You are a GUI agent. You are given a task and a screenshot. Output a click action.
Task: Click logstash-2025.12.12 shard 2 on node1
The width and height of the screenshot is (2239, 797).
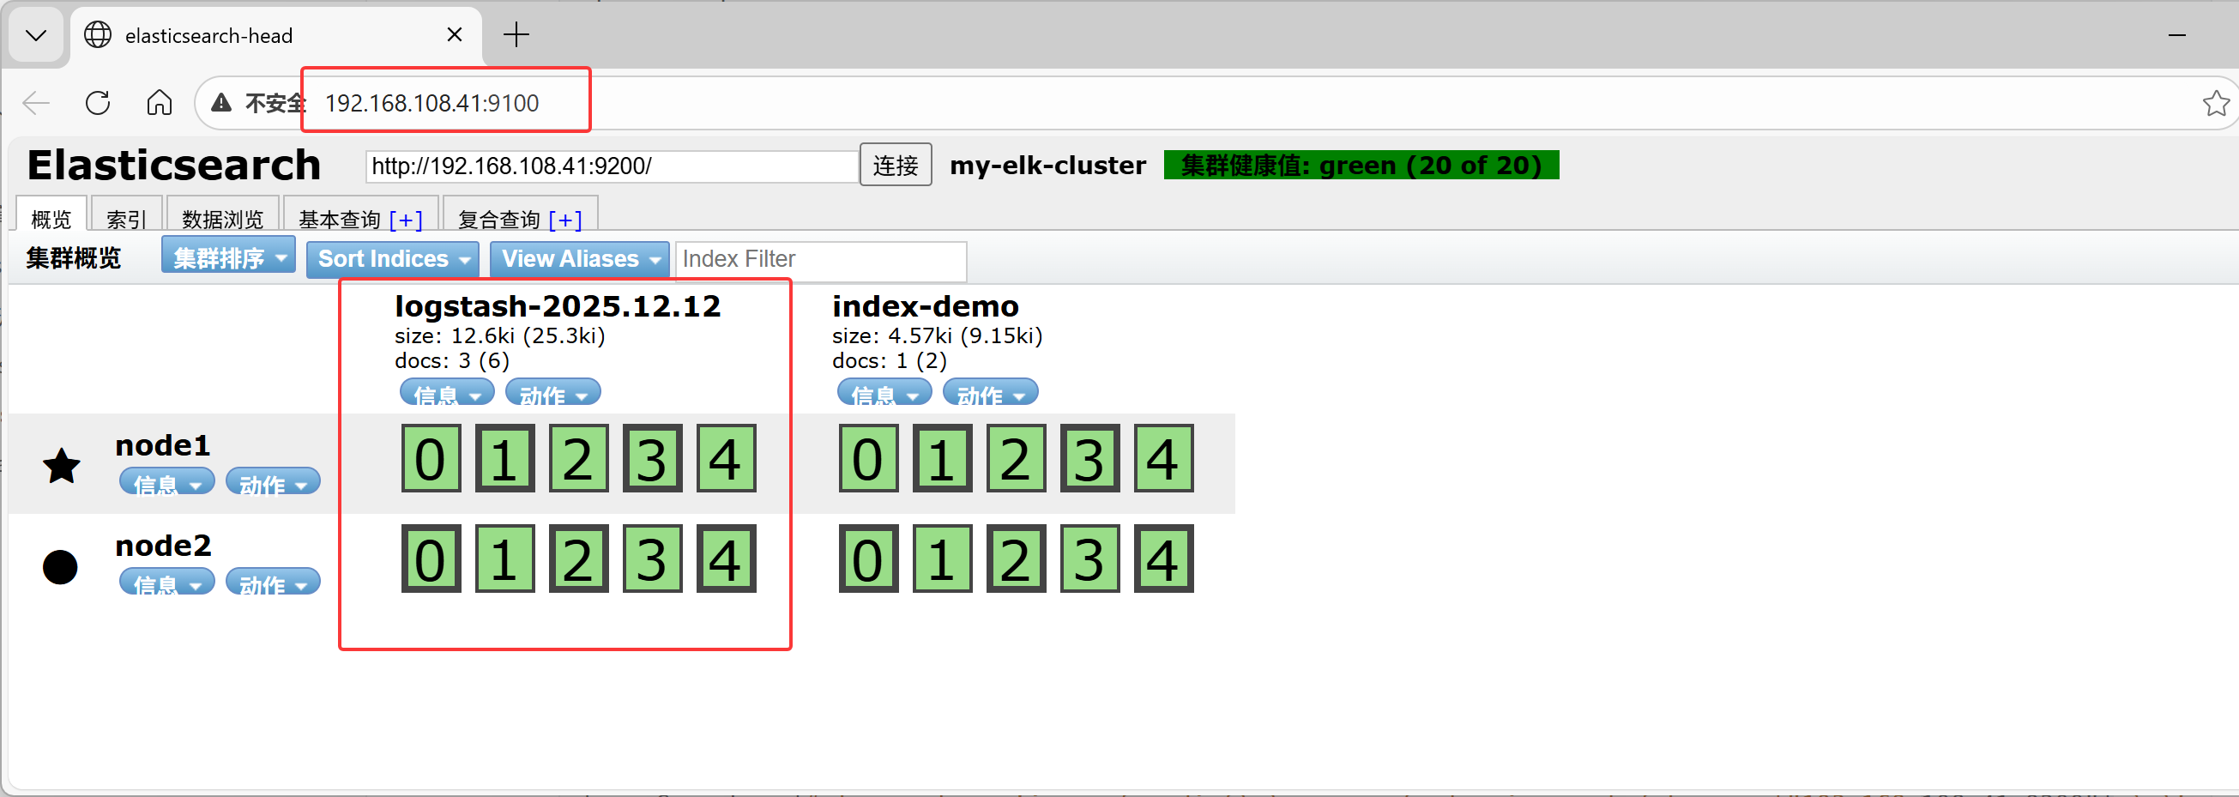(x=579, y=459)
